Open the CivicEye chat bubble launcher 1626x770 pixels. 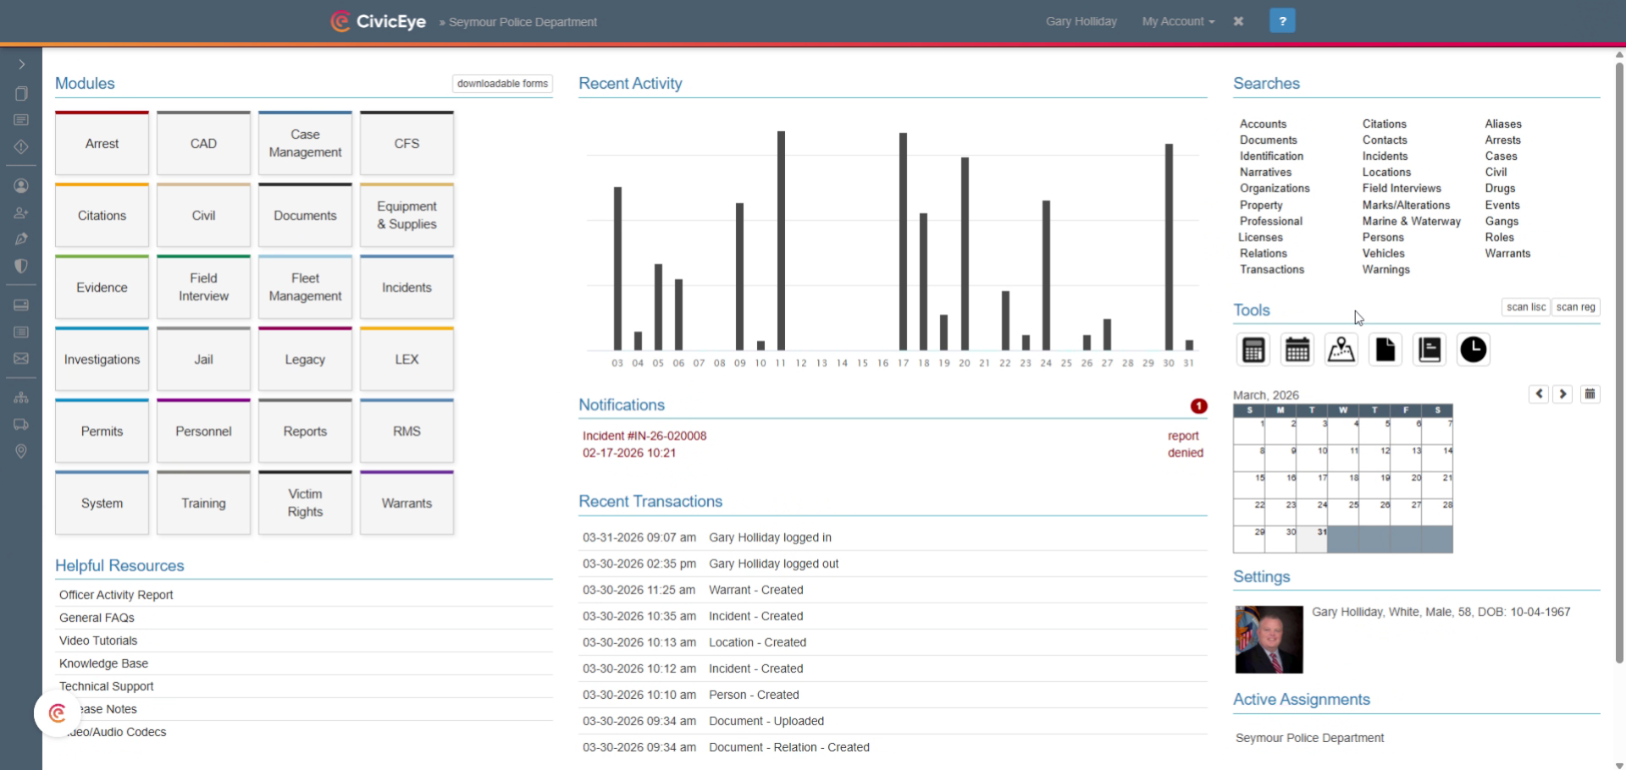coord(58,713)
